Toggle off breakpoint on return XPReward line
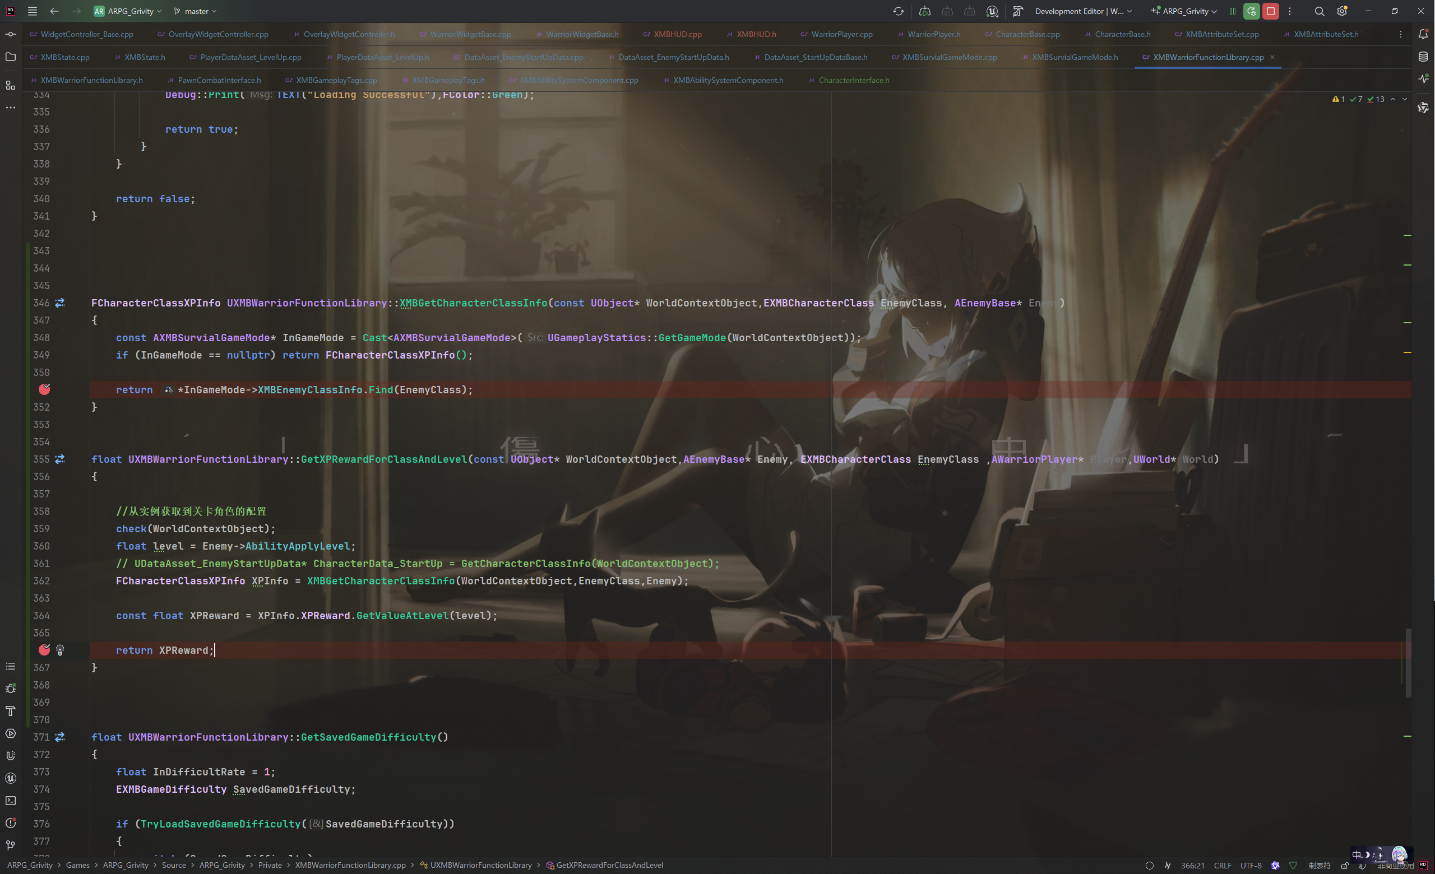Viewport: 1435px width, 874px height. pyautogui.click(x=44, y=650)
